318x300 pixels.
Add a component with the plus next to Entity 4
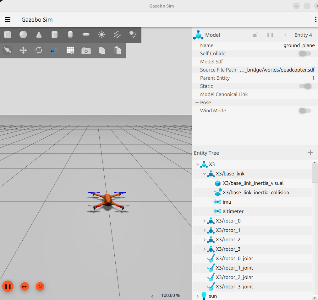285,35
